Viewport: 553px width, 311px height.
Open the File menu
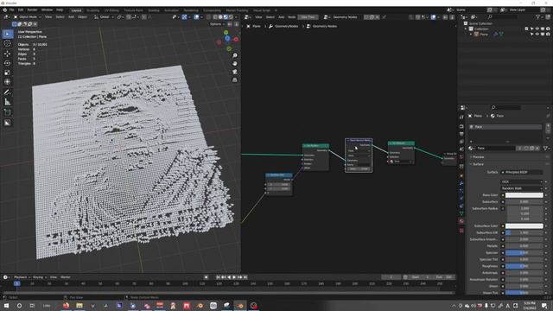click(11, 10)
